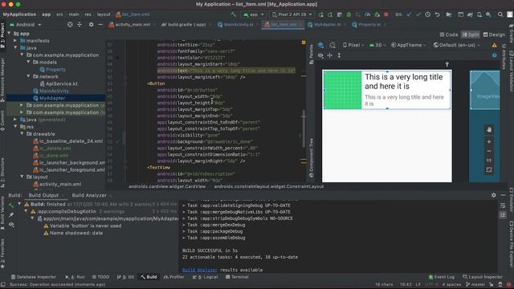Click the view options icon in preview toolbar
Image resolution: width=514 pixels, height=289 pixels.
point(320,55)
